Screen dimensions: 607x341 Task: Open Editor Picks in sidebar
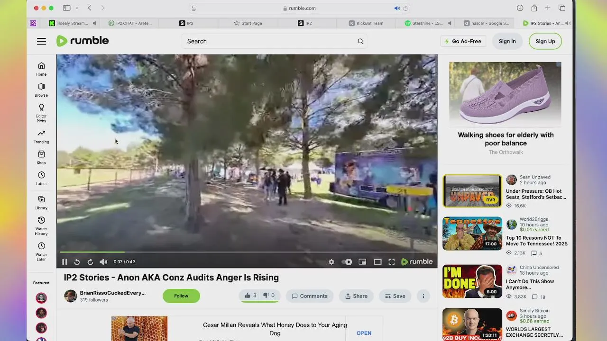tap(41, 113)
